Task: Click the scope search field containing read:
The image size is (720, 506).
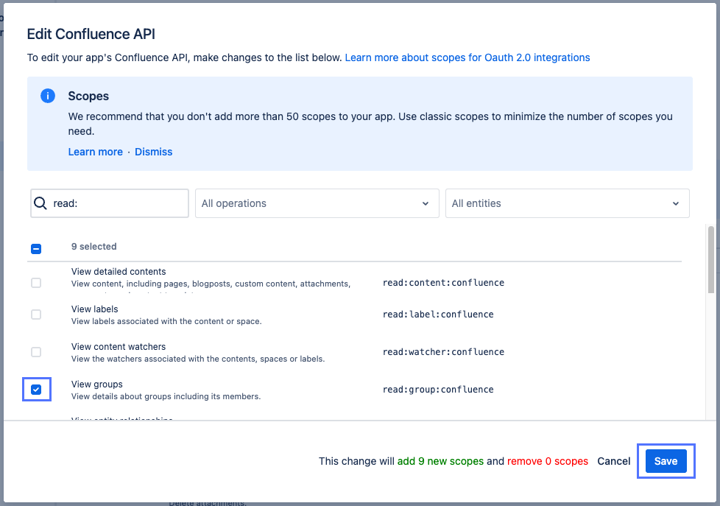Action: 109,203
